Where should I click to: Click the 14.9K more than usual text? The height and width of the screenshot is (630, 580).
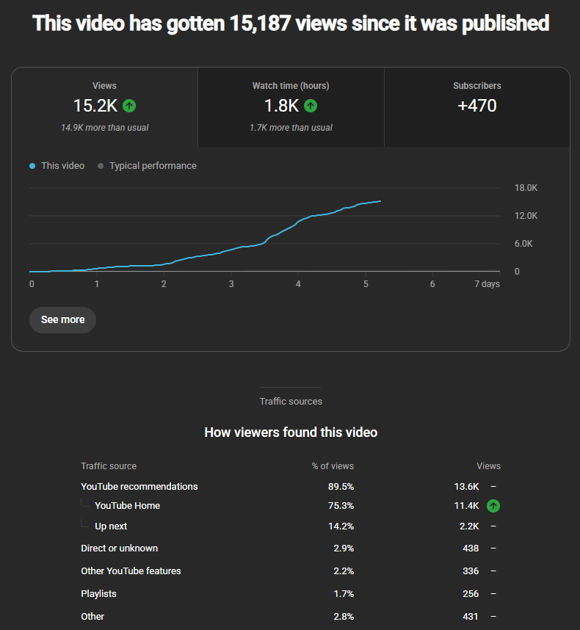105,128
